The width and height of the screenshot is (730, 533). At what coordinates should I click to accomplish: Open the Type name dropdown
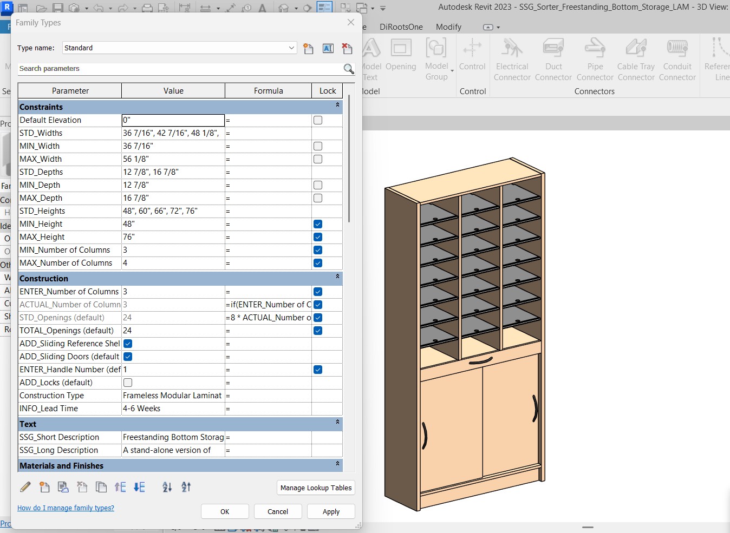pos(291,48)
